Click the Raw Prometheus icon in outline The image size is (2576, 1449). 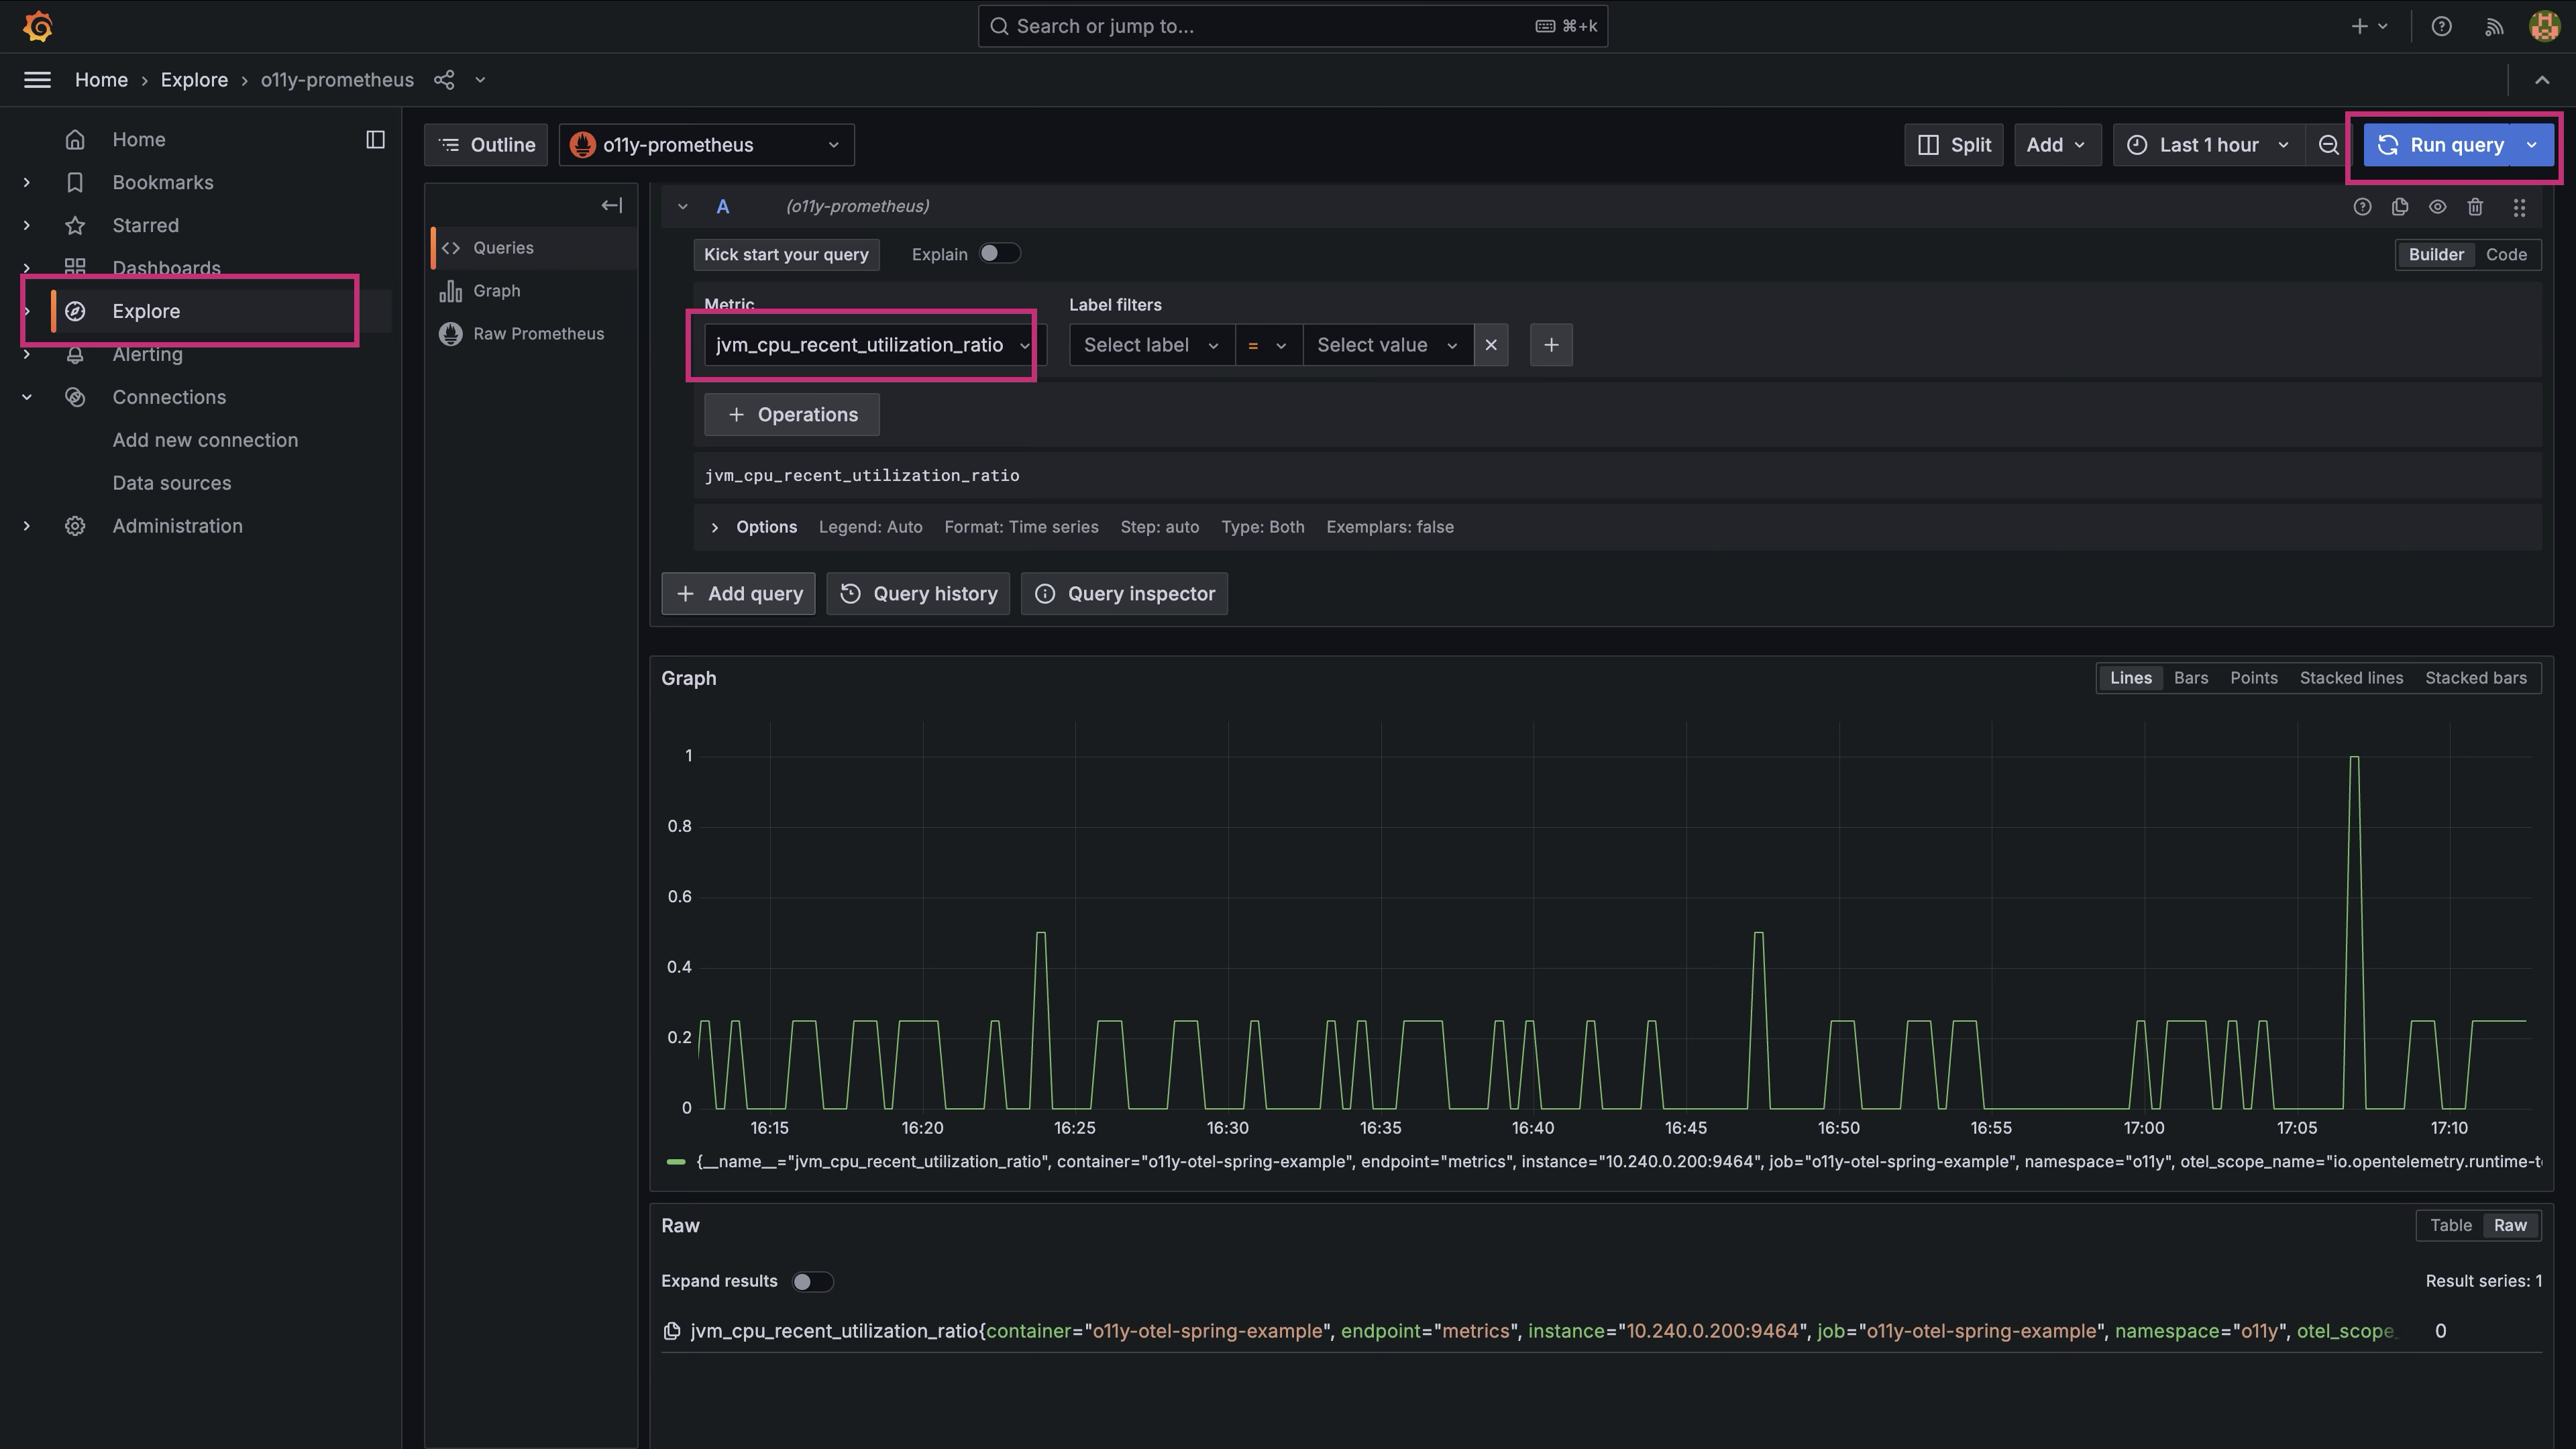451,334
